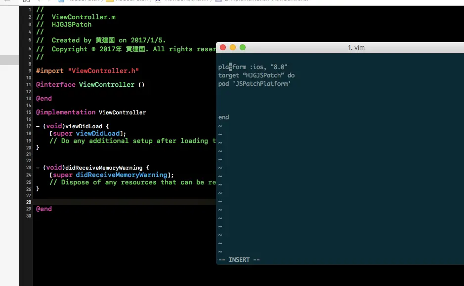Click the platform :ios, "8.0" line

[x=253, y=67]
